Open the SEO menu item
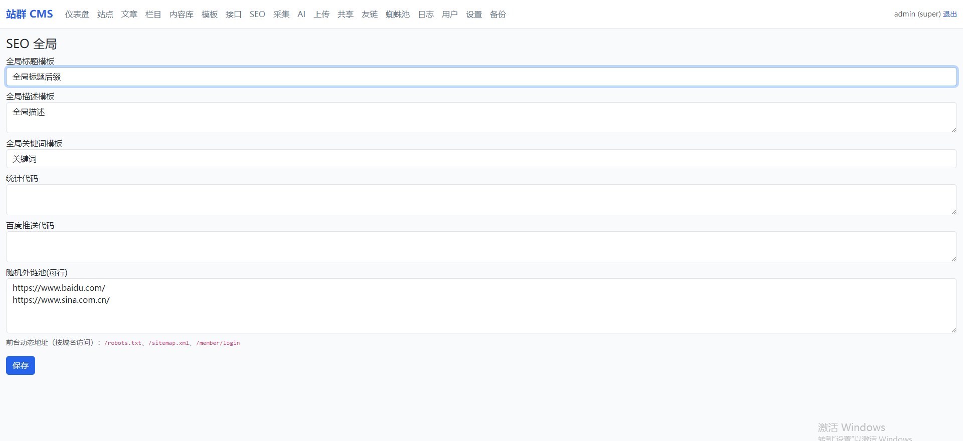 pyautogui.click(x=257, y=15)
